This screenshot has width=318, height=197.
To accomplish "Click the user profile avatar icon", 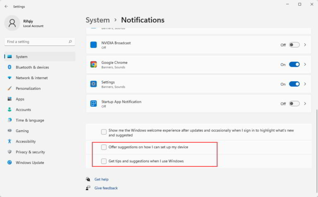I will (x=12, y=23).
